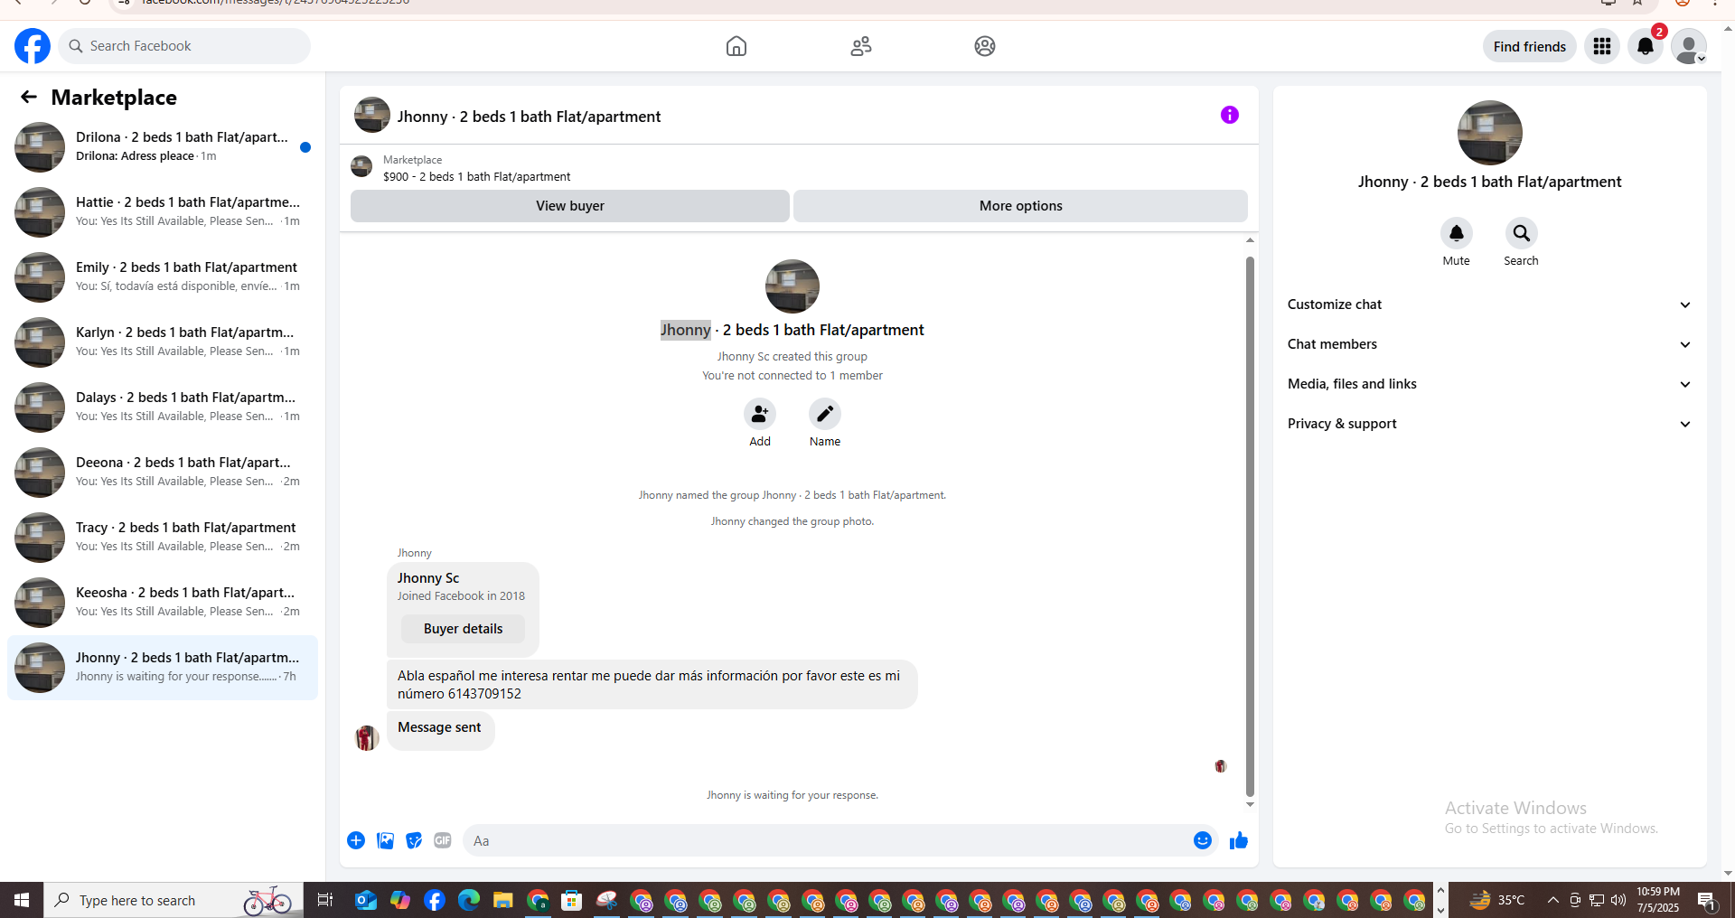Screen dimensions: 1735x918
Task: Open Drilona conversation
Action: (163, 147)
